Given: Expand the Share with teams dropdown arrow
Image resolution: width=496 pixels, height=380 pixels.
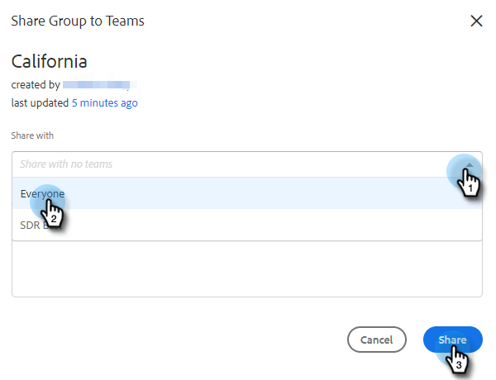Looking at the screenshot, I should 468,165.
